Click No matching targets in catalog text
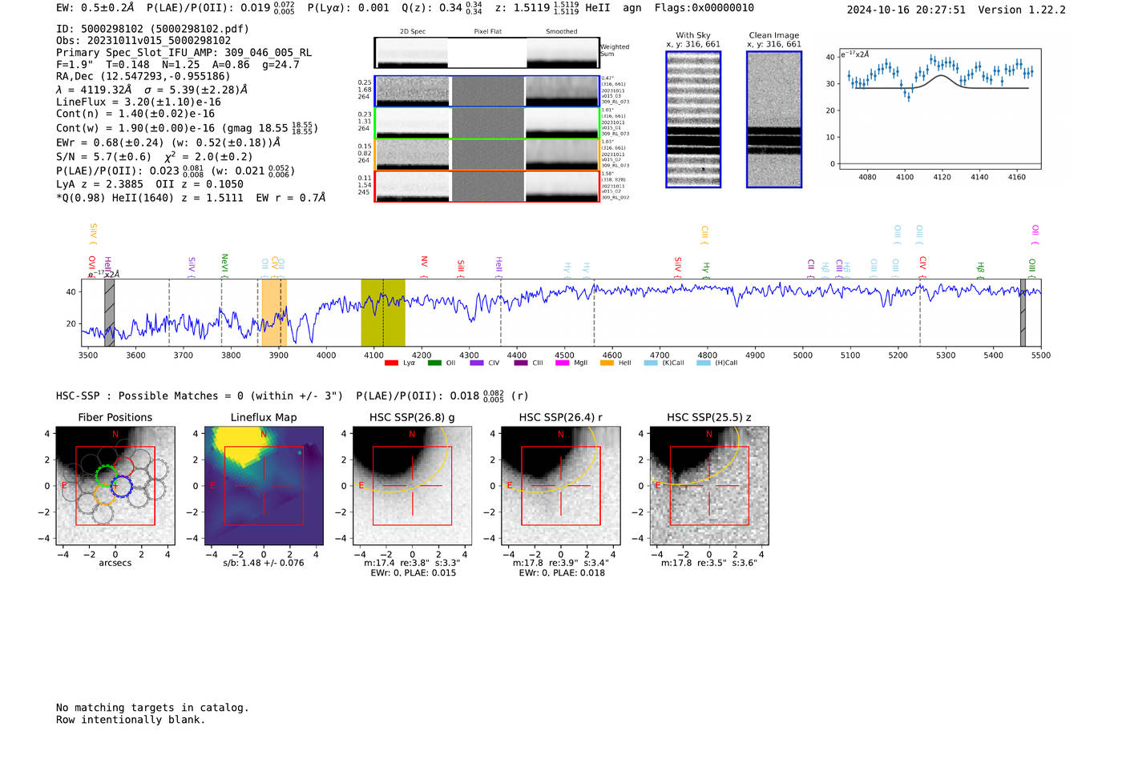This screenshot has height=763, width=1122. click(x=152, y=708)
